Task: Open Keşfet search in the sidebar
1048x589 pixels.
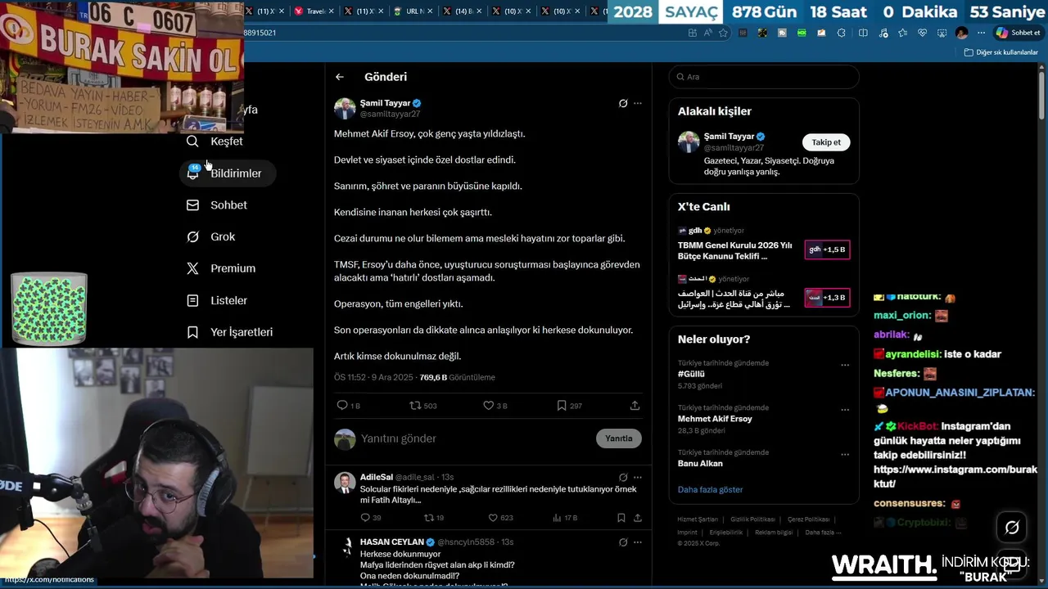Action: coord(215,142)
